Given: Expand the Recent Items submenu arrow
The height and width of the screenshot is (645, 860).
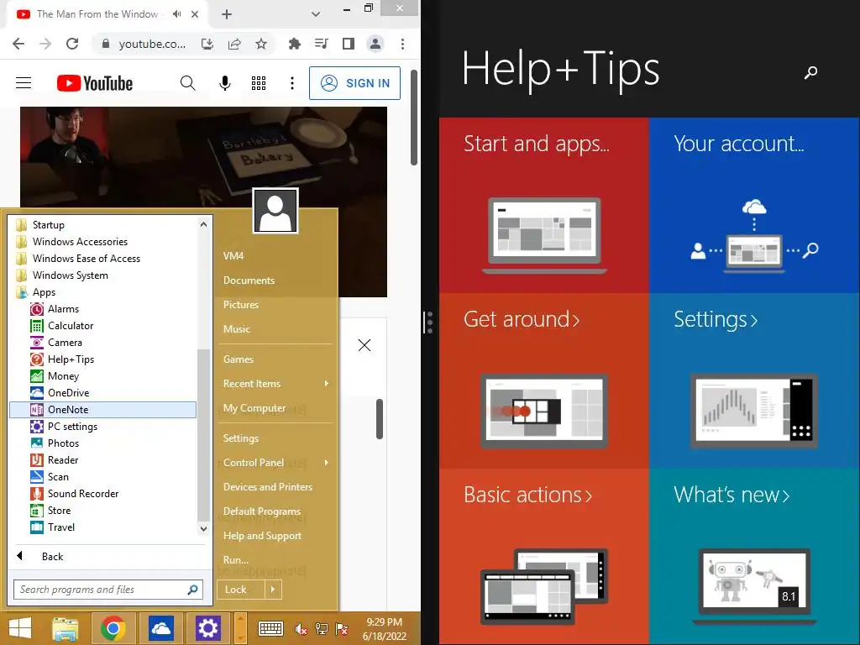Looking at the screenshot, I should pyautogui.click(x=327, y=383).
